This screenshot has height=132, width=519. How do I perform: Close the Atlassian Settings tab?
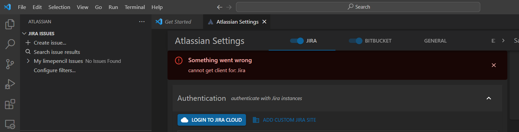[x=264, y=22]
